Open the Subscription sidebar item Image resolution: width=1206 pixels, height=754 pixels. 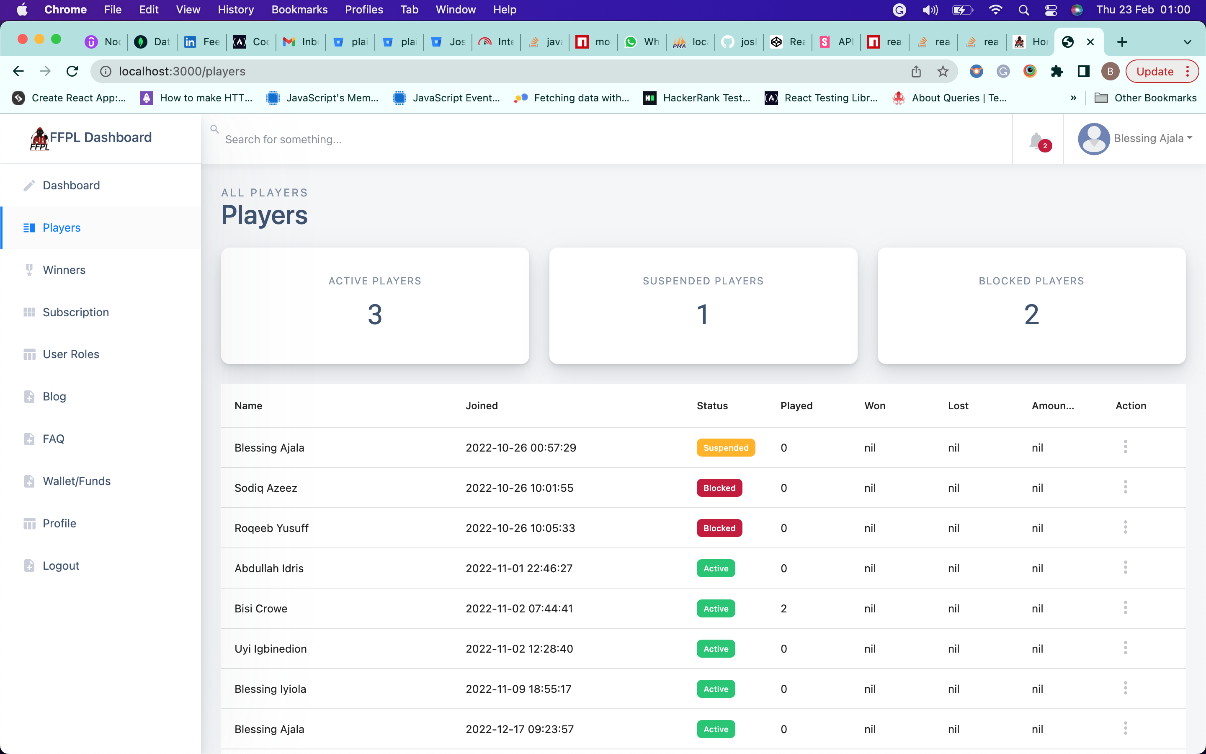pyautogui.click(x=76, y=312)
